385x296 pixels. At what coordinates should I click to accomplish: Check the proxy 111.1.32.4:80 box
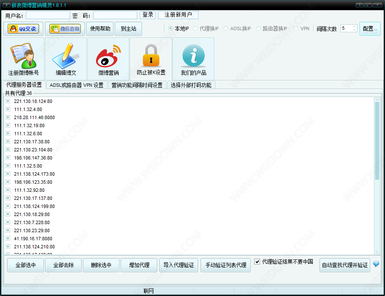pyautogui.click(x=8, y=109)
